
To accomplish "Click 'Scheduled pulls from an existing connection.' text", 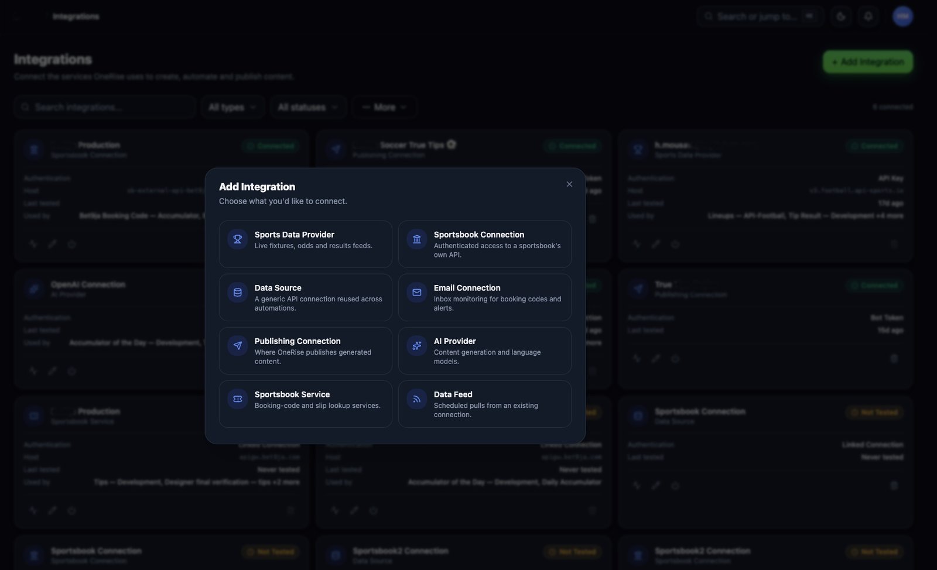I will pyautogui.click(x=486, y=410).
